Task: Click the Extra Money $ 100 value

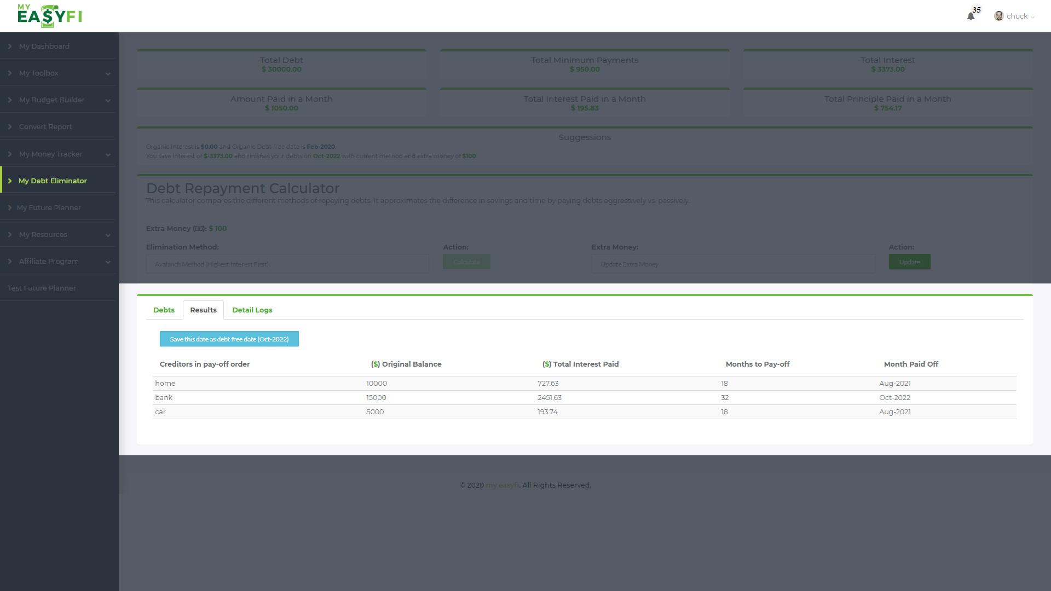Action: pyautogui.click(x=218, y=229)
